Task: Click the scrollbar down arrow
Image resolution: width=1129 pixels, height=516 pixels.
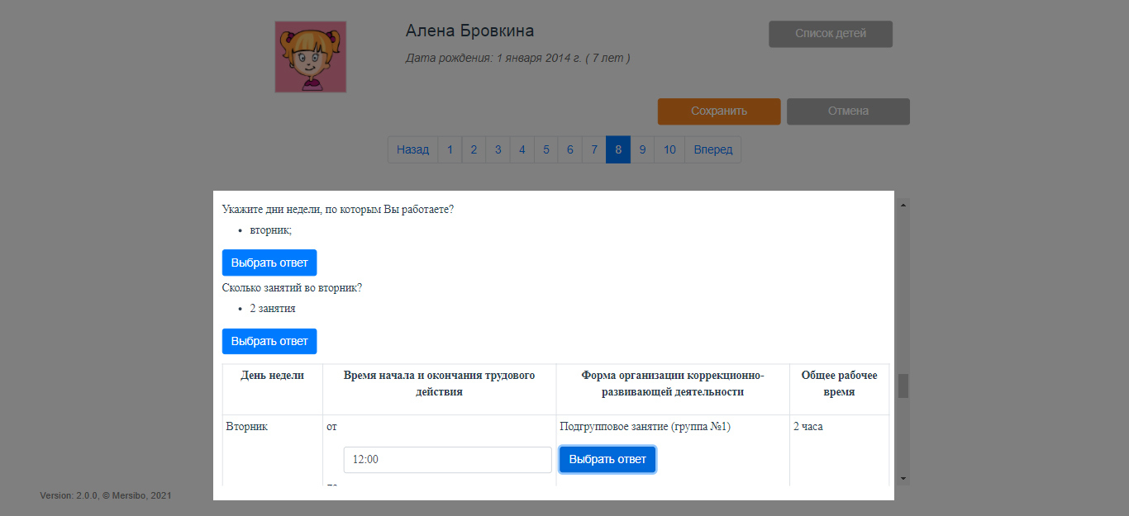Action: (x=903, y=478)
